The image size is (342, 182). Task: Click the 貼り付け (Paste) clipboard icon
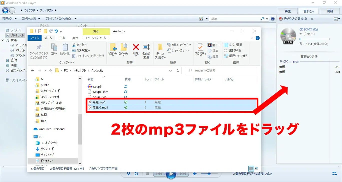(x=65, y=49)
